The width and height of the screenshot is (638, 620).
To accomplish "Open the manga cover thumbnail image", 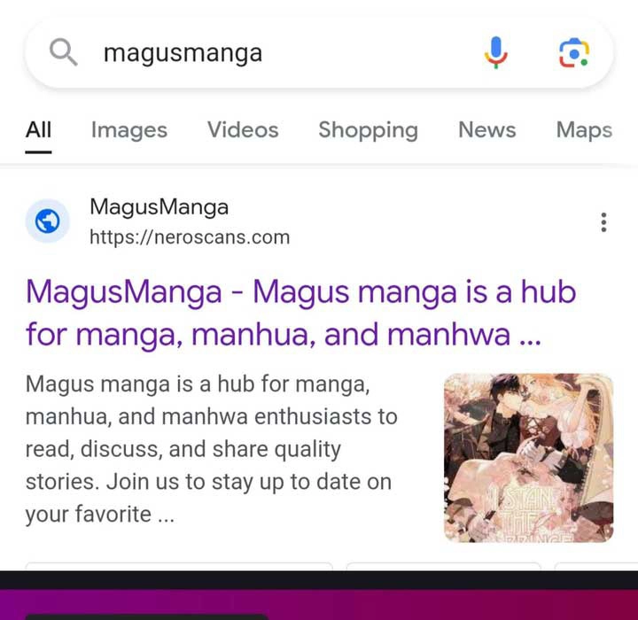I will click(528, 458).
